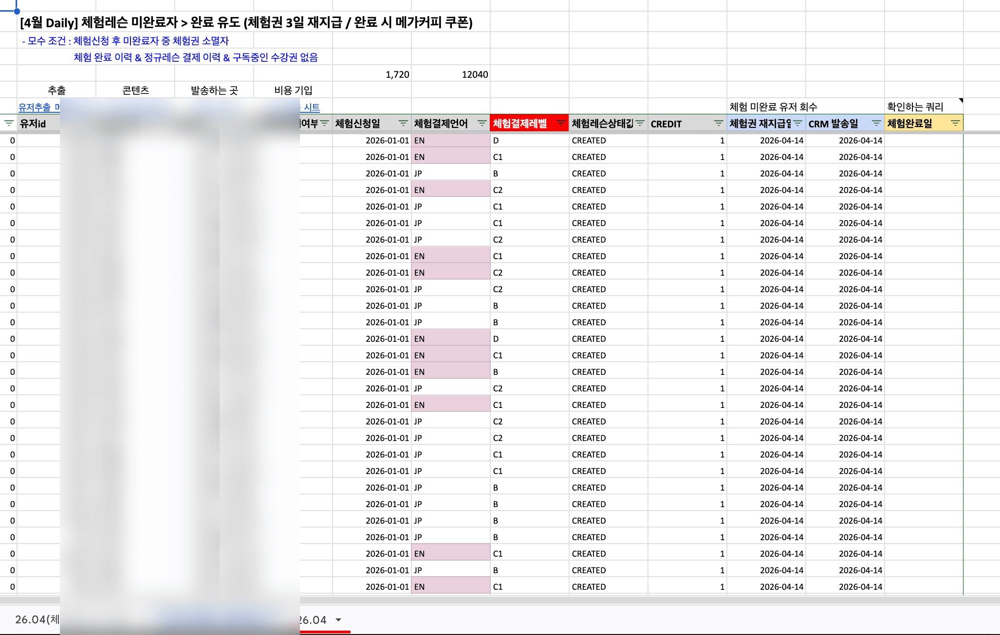
Task: Open filter icon on 체험권 재지급일 column
Action: 797,123
